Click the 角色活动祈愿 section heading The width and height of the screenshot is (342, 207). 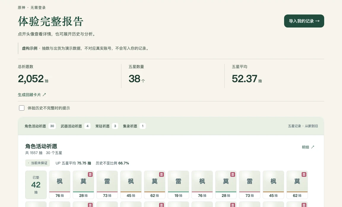click(41, 146)
